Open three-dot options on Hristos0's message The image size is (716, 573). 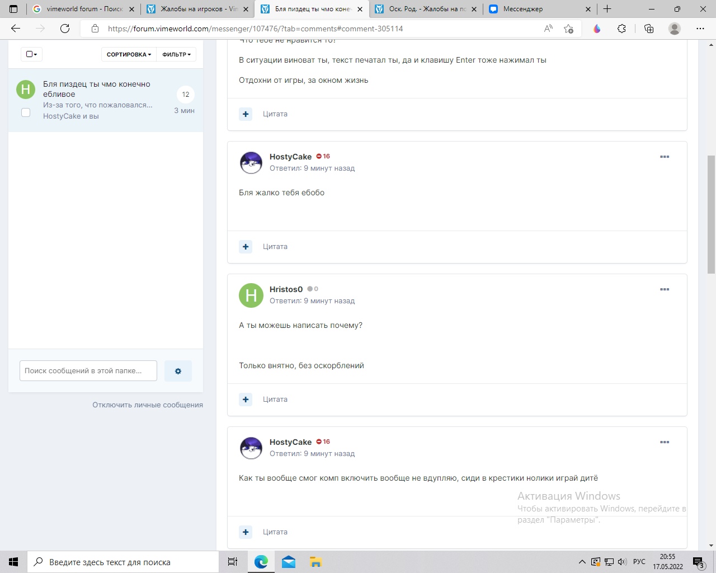(x=665, y=289)
